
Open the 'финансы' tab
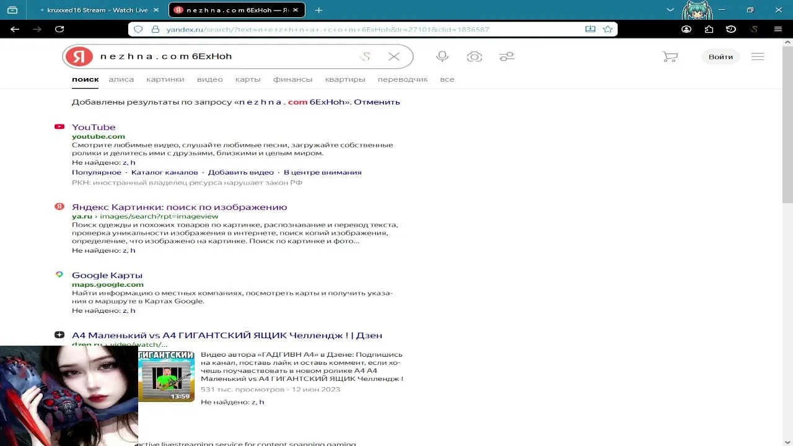pos(293,79)
